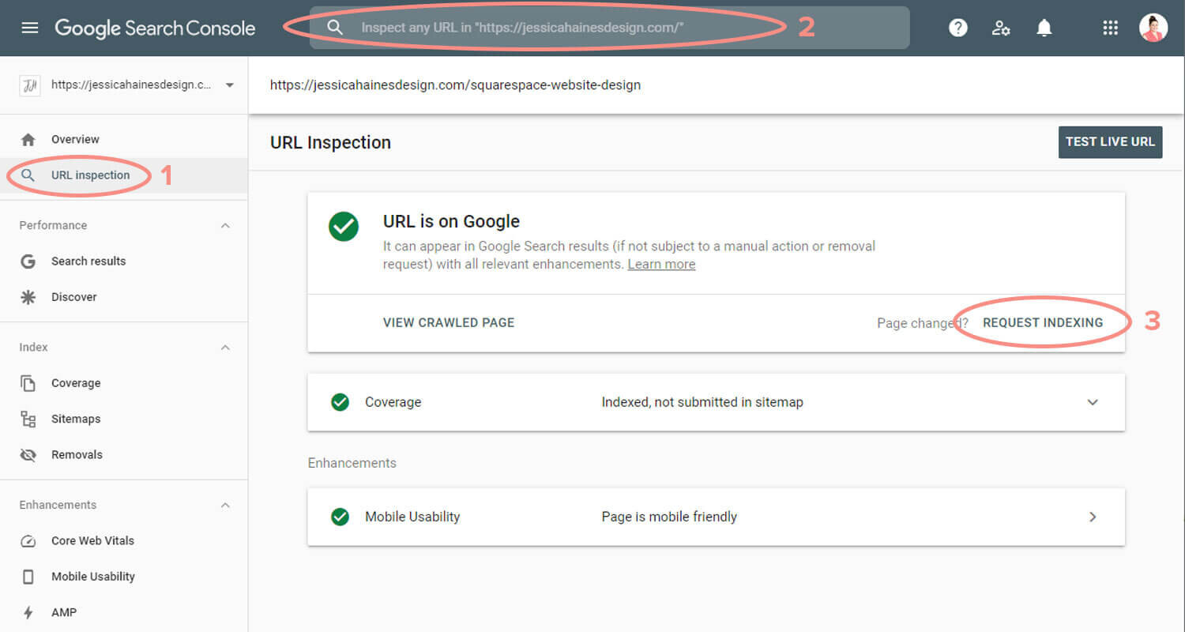Open the users and permissions settings icon

(x=1001, y=28)
